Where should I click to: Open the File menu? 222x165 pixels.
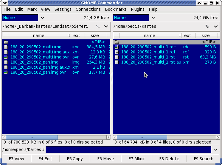point(7,9)
